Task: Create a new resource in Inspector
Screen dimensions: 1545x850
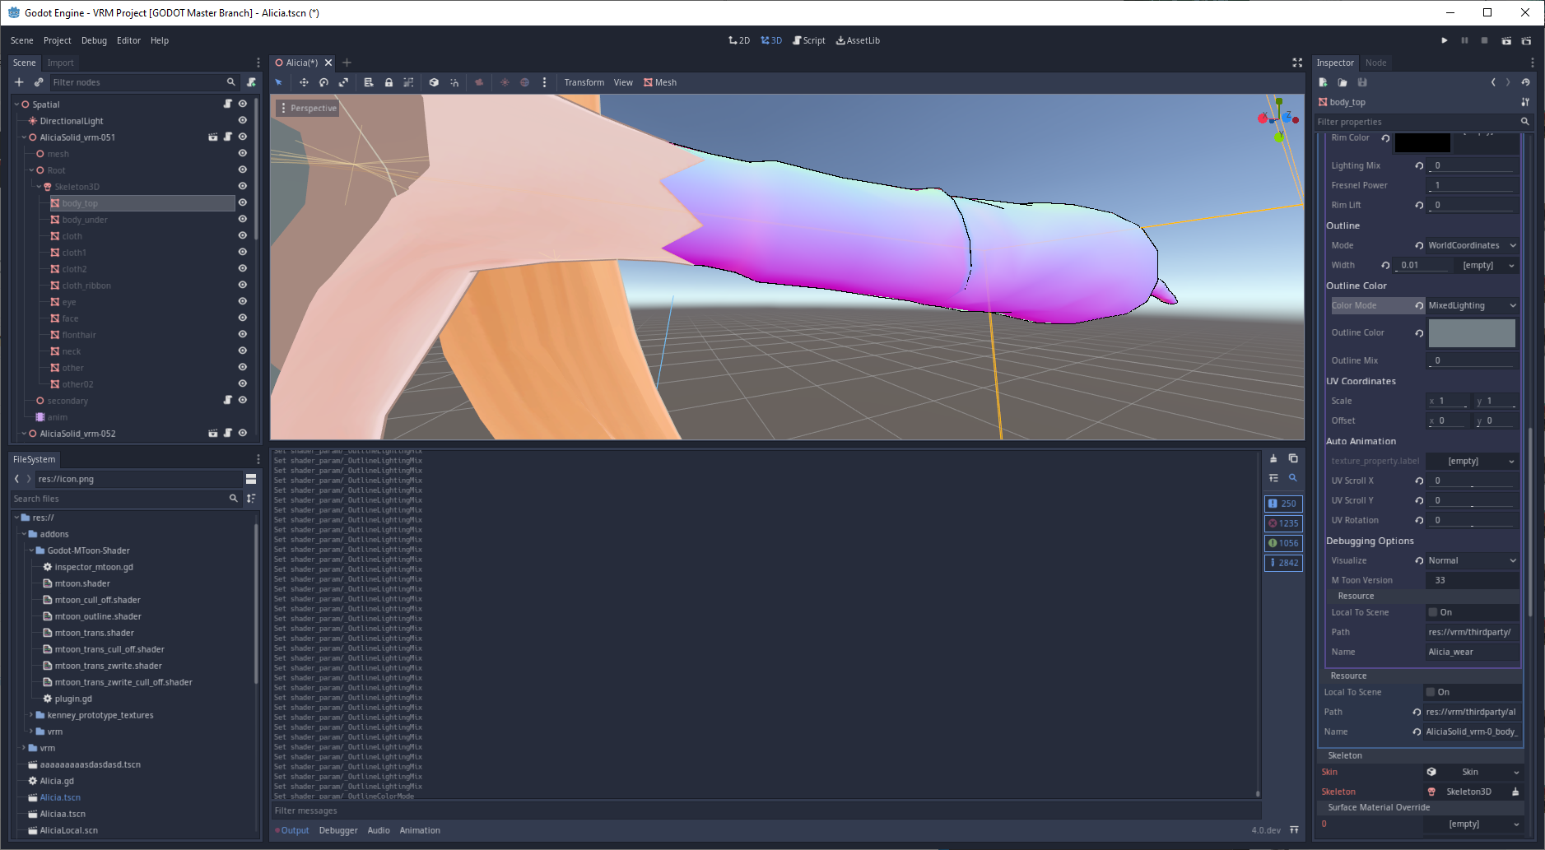Action: tap(1323, 82)
